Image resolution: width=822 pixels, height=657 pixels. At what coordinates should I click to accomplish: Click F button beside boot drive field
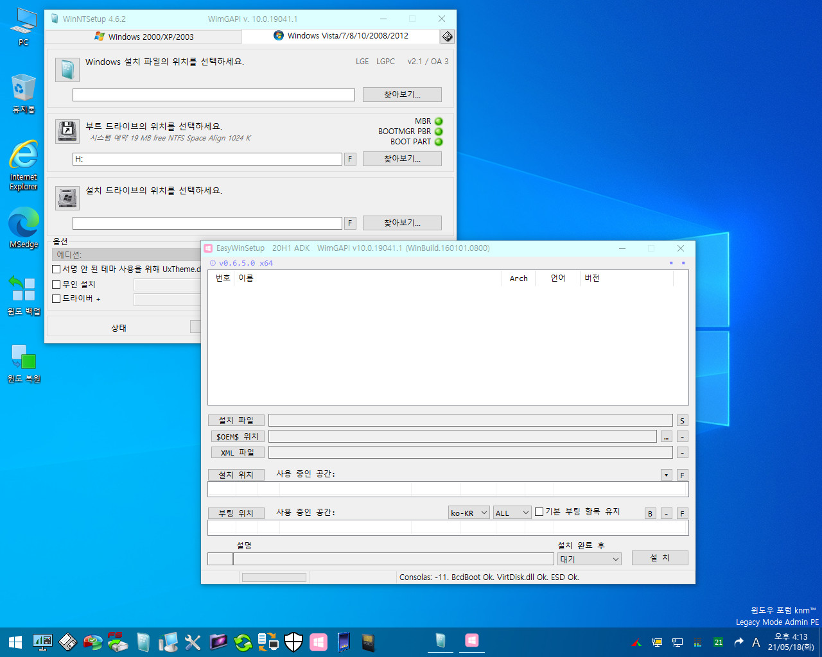tap(350, 158)
